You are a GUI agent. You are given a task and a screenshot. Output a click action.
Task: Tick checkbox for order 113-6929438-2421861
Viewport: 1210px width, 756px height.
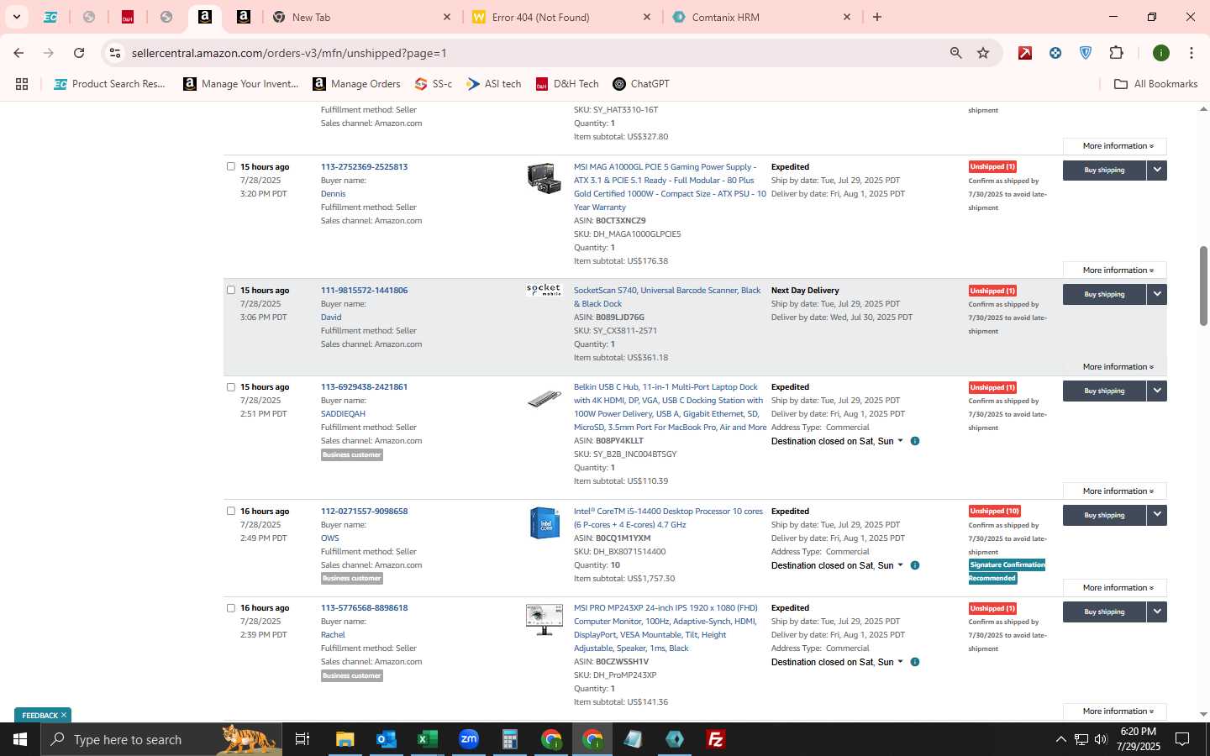pyautogui.click(x=231, y=387)
